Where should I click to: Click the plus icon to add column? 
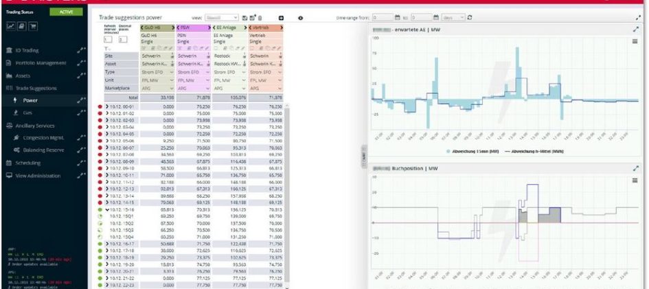281,16
